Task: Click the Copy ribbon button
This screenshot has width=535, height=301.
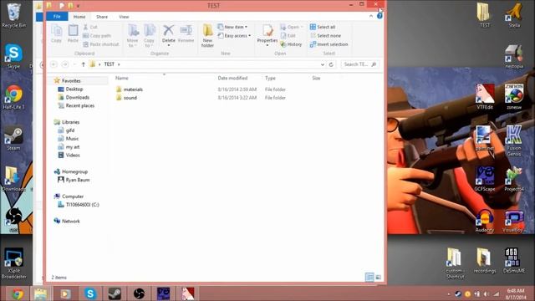Action: [x=56, y=33]
